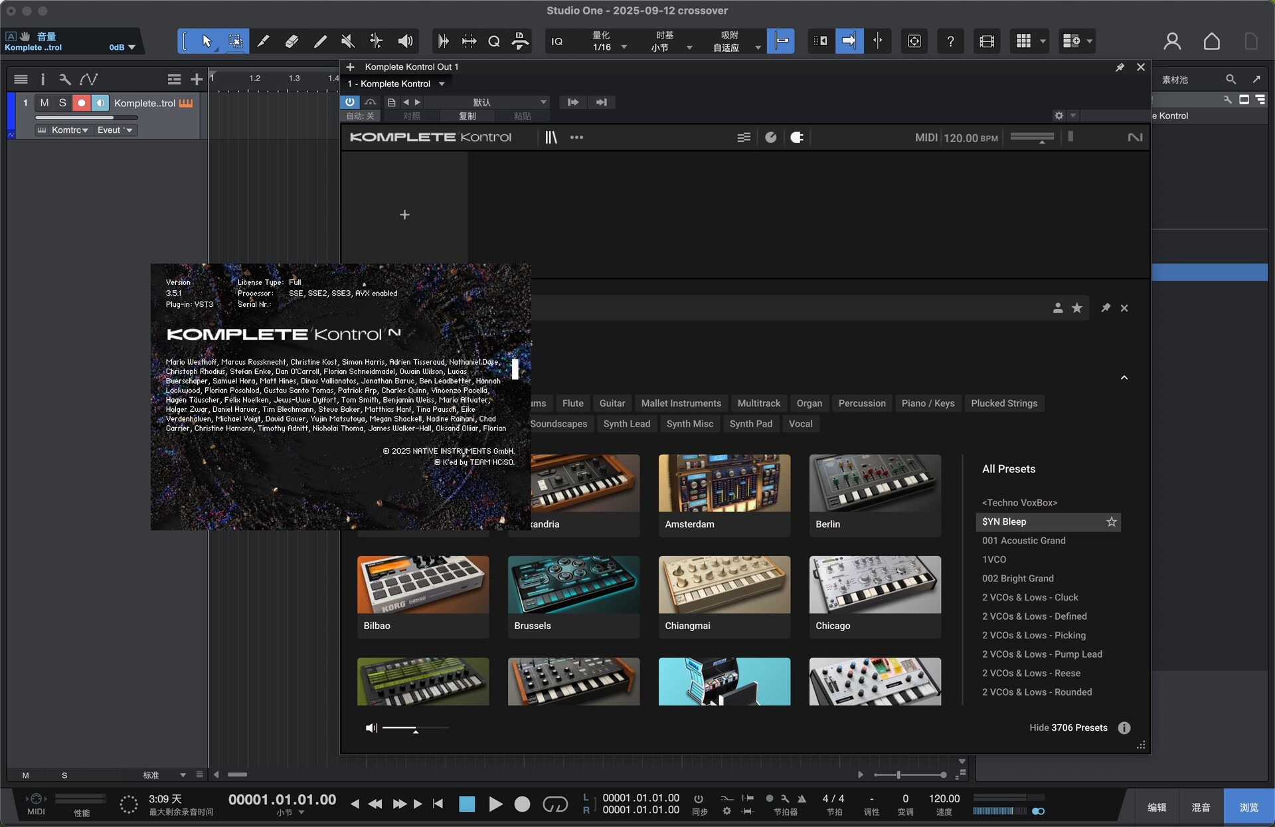Open the user account icon
1275x827 pixels.
(x=1172, y=41)
